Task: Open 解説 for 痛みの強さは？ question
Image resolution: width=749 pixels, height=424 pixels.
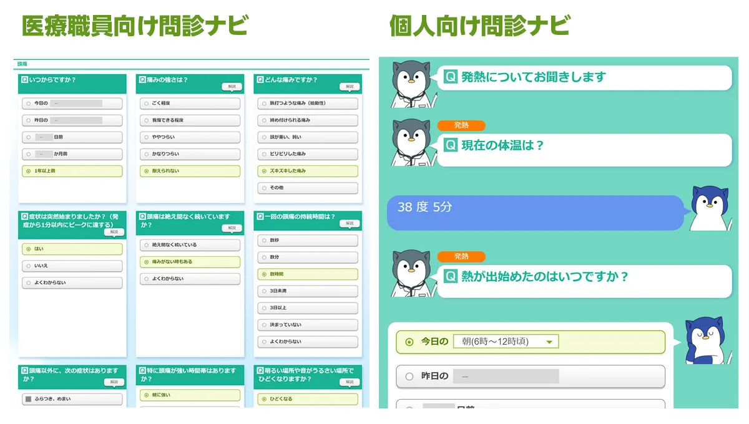Action: point(232,87)
